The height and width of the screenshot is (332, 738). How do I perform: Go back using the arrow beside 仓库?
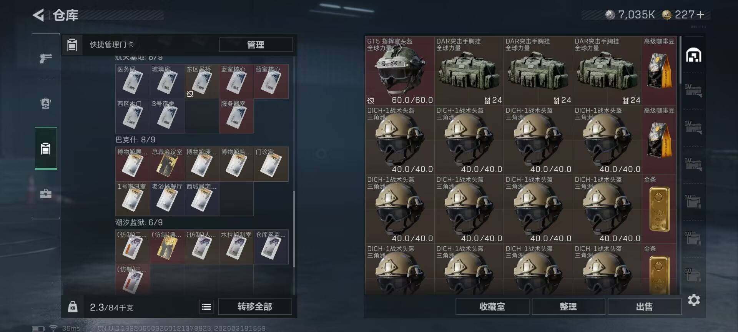coord(38,15)
